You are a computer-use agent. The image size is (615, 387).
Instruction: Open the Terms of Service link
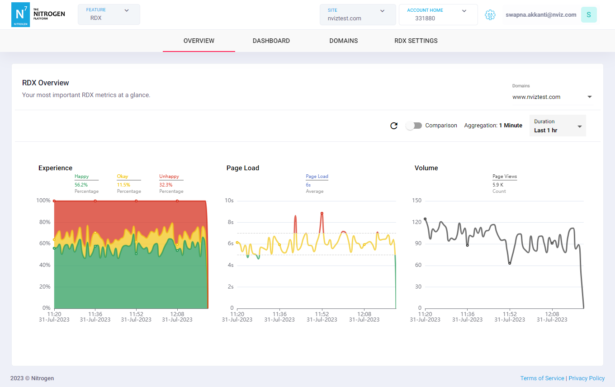point(542,378)
